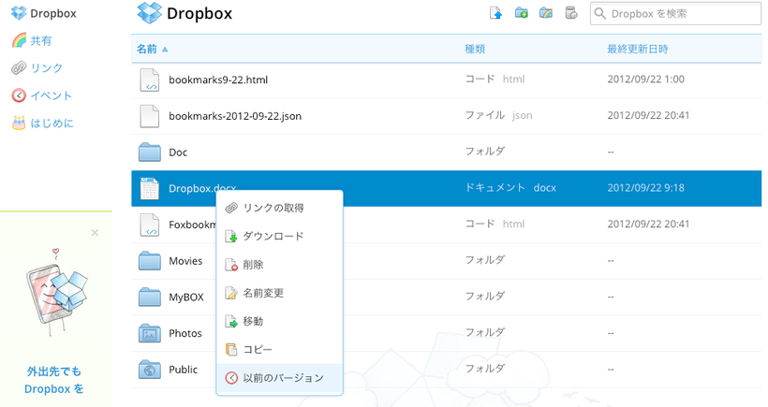Click the ドキュメント docx type cell
The height and width of the screenshot is (407, 768).
click(510, 188)
